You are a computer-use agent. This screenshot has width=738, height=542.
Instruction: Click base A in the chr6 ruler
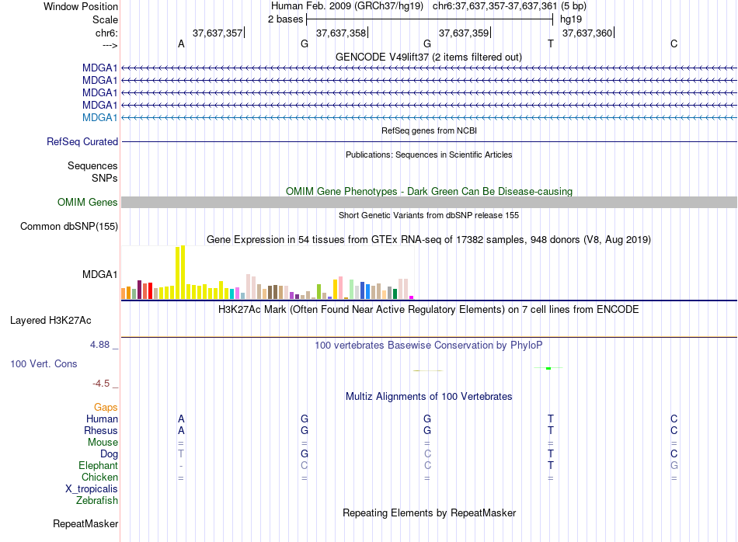(x=181, y=43)
